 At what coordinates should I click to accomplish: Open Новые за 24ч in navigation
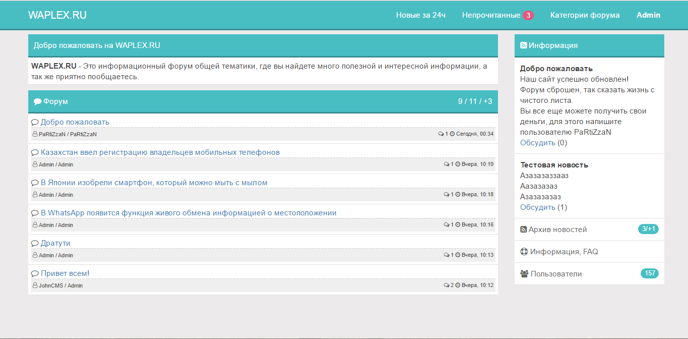click(421, 15)
